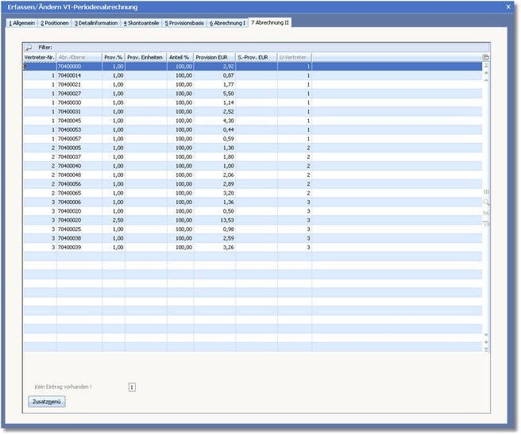Switch to the 1 Allgemein tab
The height and width of the screenshot is (435, 521).
coord(21,23)
